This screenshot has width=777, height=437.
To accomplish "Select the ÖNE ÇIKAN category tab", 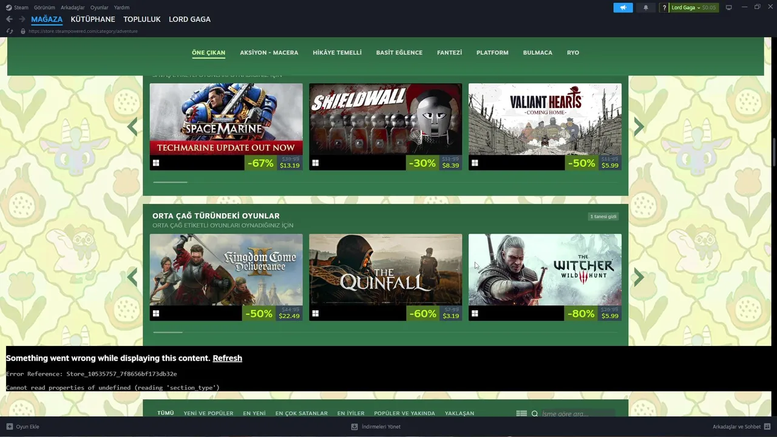I will (x=208, y=53).
